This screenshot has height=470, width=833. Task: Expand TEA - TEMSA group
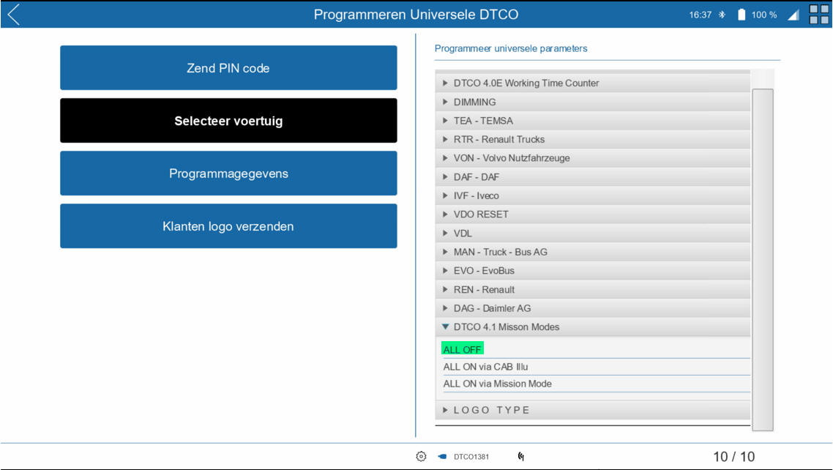click(592, 121)
